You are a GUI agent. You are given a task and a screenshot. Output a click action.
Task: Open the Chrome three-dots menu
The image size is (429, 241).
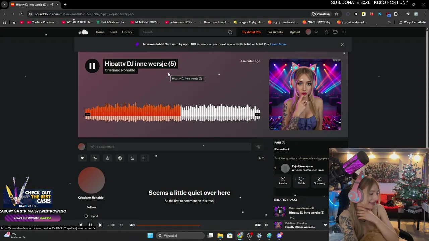pos(423,14)
